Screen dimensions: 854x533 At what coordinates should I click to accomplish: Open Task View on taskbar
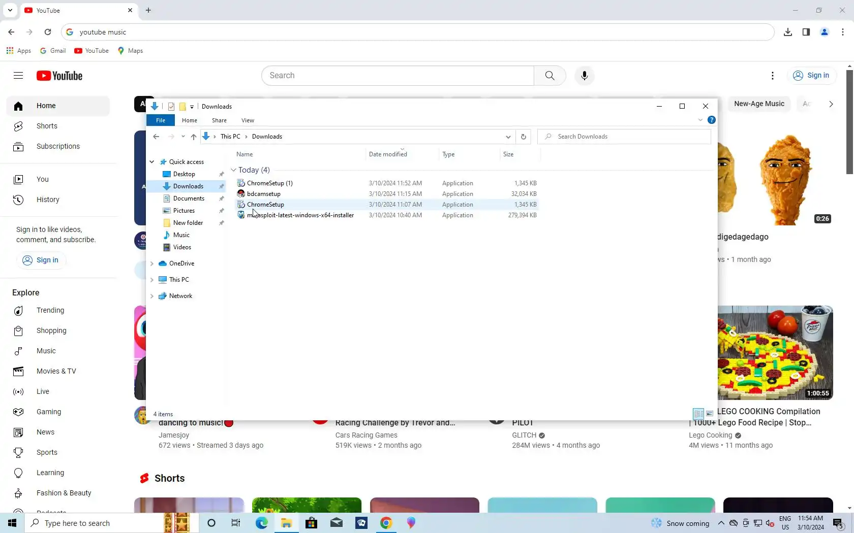click(x=236, y=523)
